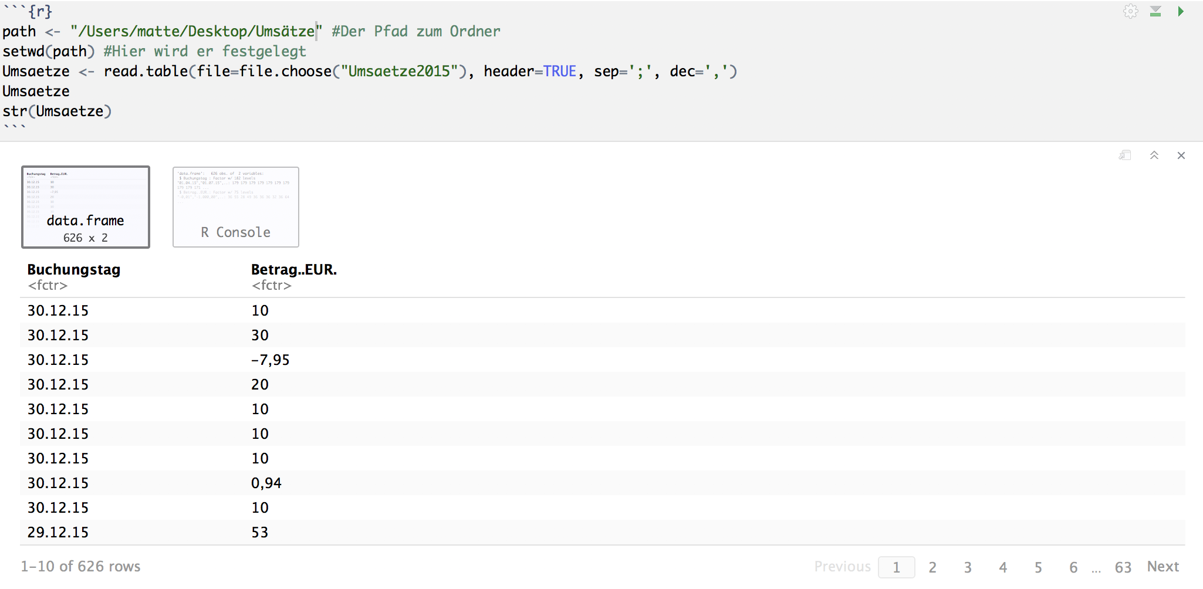Screen dimensions: 1203x589
Task: Switch to the R Console output thumbnail
Action: (235, 207)
